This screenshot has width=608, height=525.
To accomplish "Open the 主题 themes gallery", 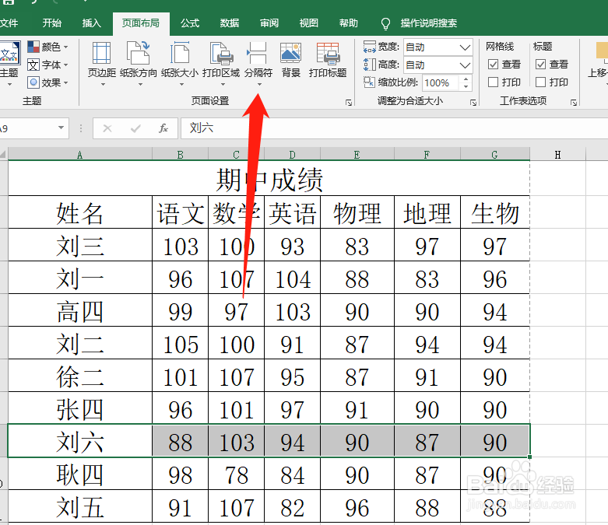I will point(9,63).
